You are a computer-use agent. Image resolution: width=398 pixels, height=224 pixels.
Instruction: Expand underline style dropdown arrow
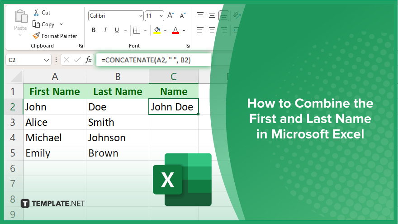coord(125,30)
